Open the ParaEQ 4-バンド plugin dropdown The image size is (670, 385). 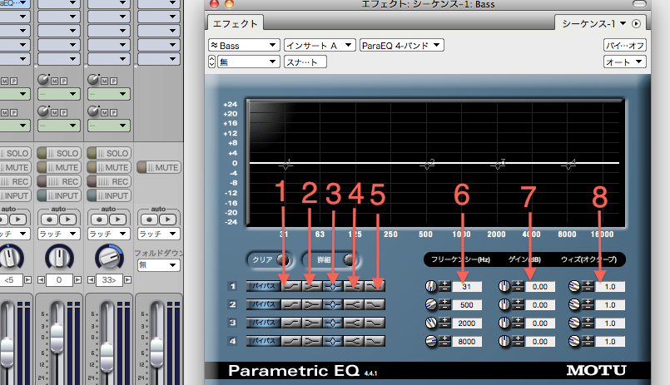pos(402,45)
